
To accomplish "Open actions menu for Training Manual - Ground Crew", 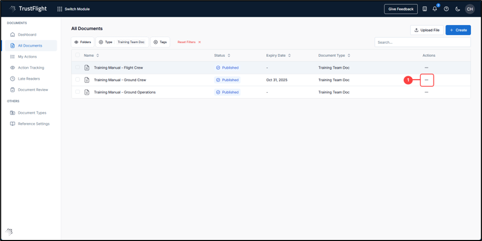I will click(x=426, y=80).
